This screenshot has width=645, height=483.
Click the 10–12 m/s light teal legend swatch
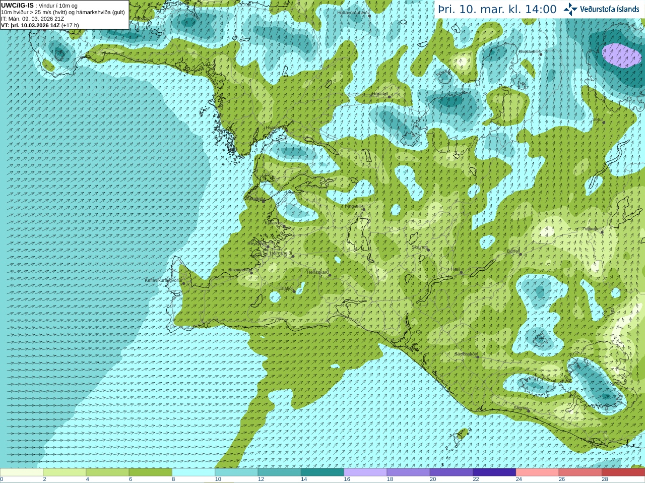[236, 472]
